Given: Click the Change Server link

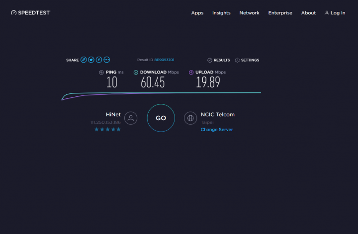Looking at the screenshot, I should pyautogui.click(x=217, y=130).
